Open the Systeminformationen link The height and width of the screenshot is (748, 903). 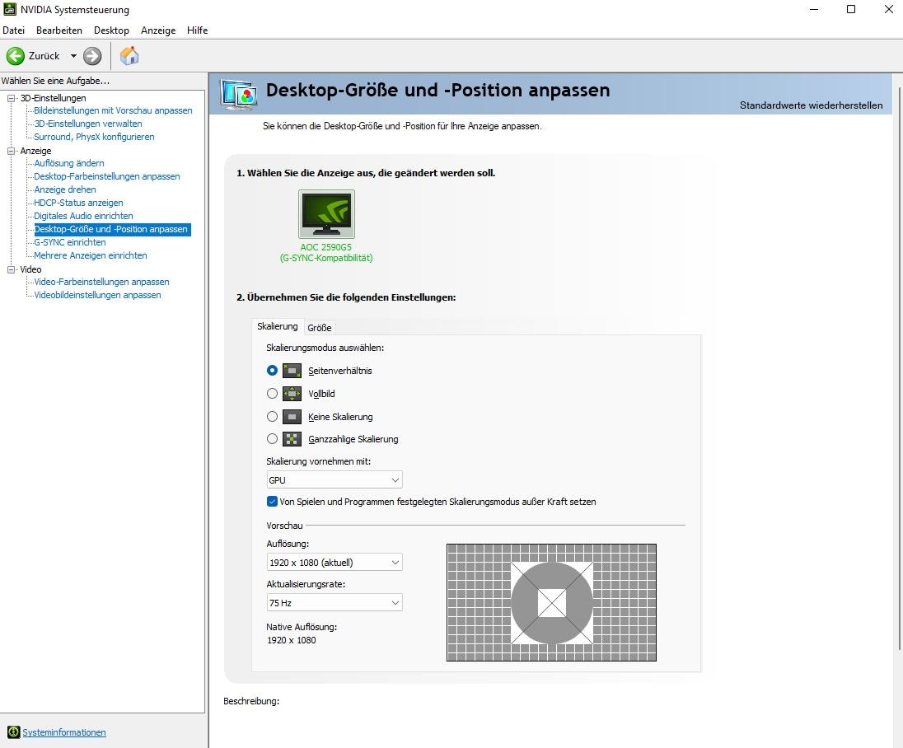[64, 732]
